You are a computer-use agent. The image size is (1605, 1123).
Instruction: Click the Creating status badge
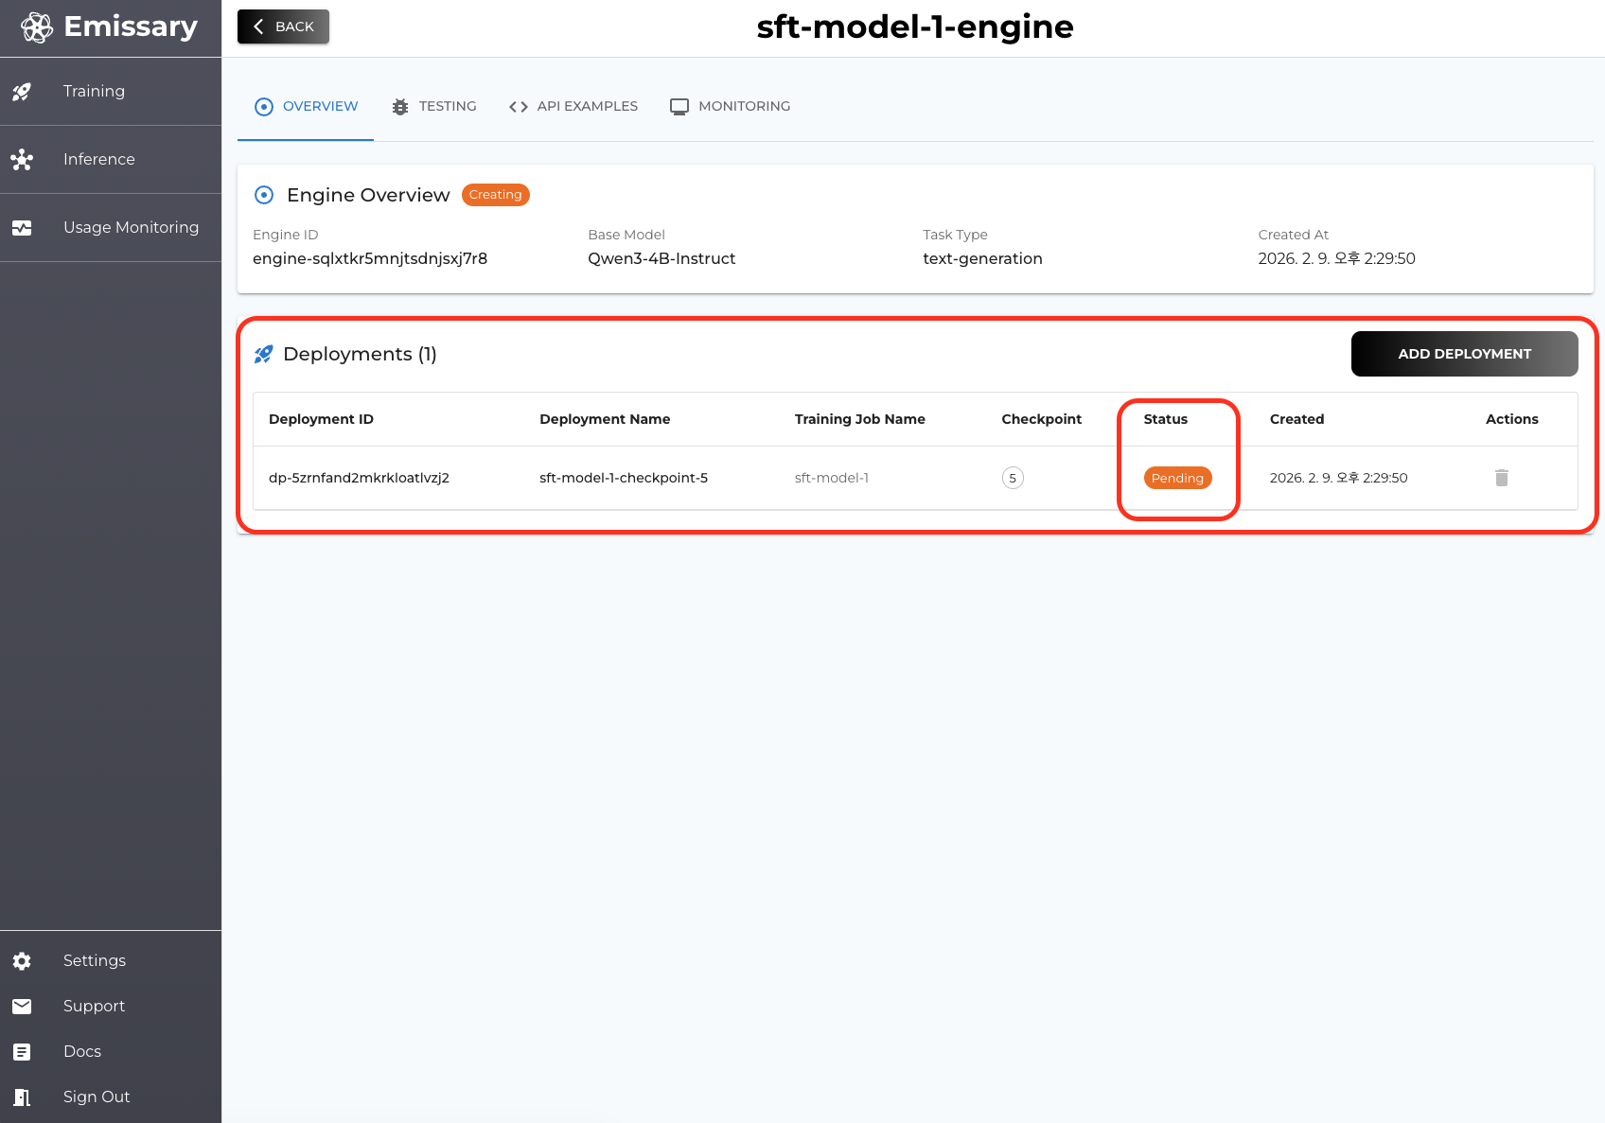[495, 195]
